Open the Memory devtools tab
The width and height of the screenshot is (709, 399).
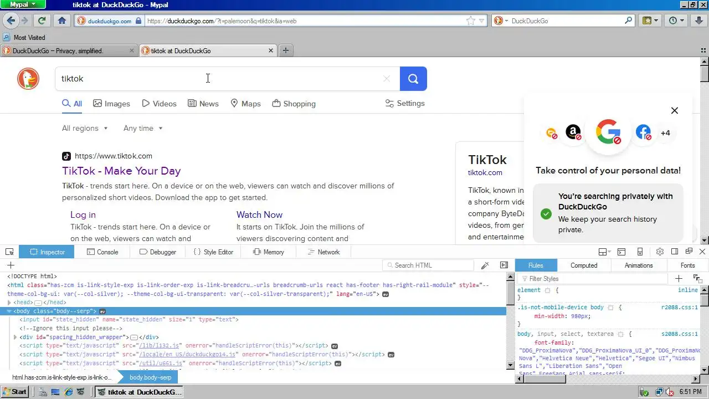coord(269,252)
